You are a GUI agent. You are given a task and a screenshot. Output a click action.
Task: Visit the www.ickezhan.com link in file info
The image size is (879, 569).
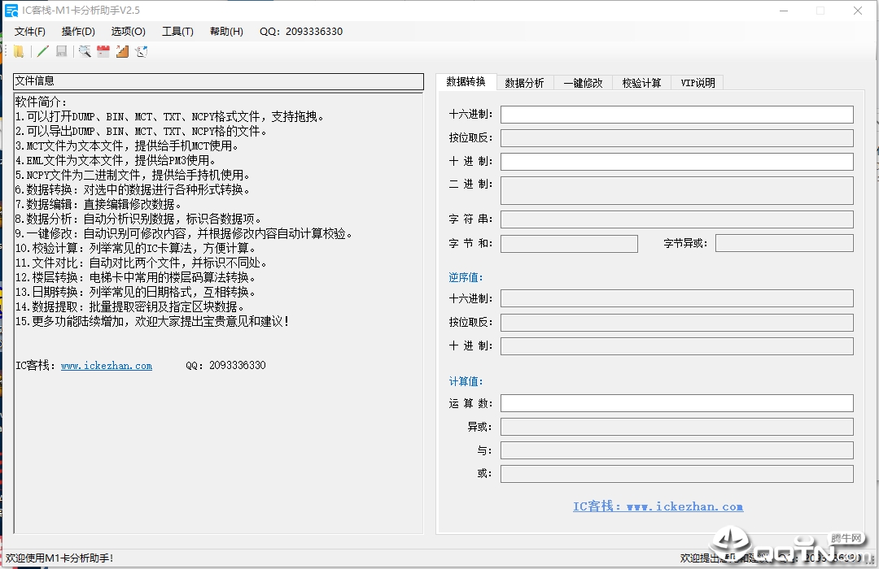107,365
